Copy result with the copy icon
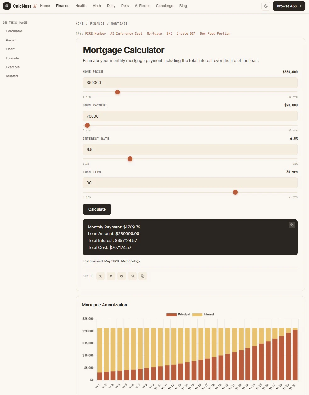The image size is (309, 395). coord(292,225)
